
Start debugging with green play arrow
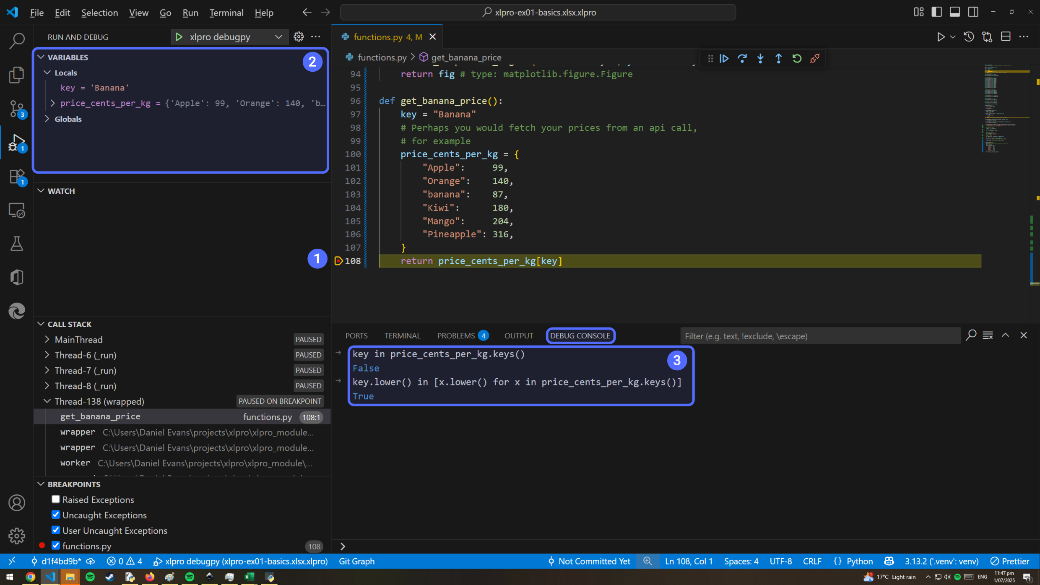pyautogui.click(x=179, y=37)
